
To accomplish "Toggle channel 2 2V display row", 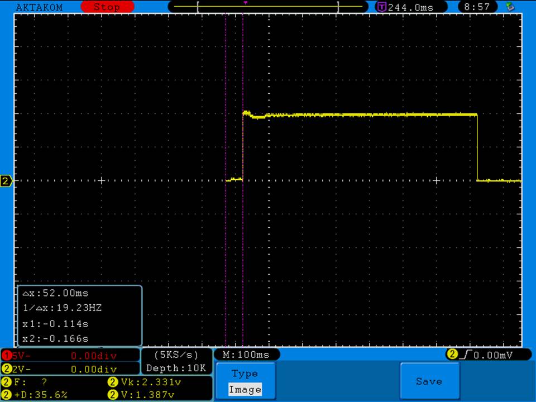I will 70,369.
